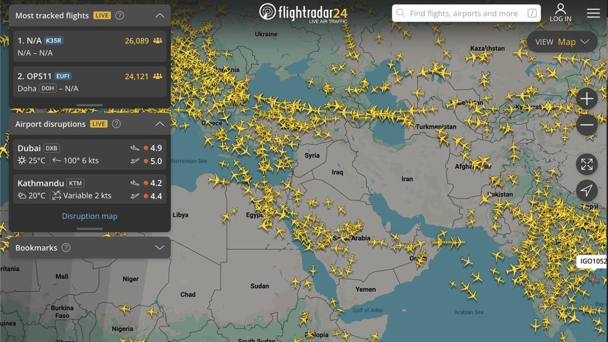This screenshot has width=608, height=342.
Task: Expand the Bookmarks panel
Action: (160, 248)
